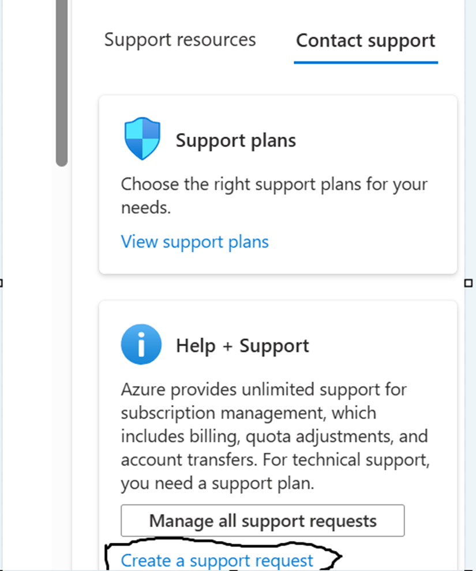Click the Manage all support requests button
476x571 pixels.
(263, 520)
